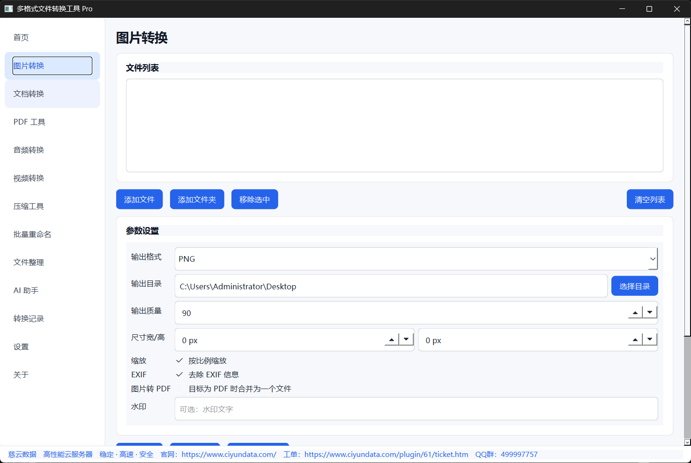Click the 添加文件 button
The height and width of the screenshot is (463, 691).
(x=139, y=199)
